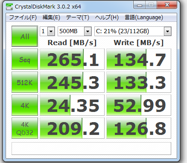
Task: Expand the C: drive selection dropdown
Action: point(167,31)
